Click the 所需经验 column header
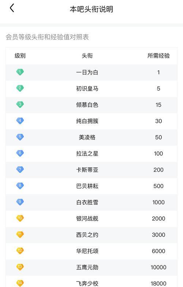The width and height of the screenshot is (183, 287). pyautogui.click(x=158, y=56)
